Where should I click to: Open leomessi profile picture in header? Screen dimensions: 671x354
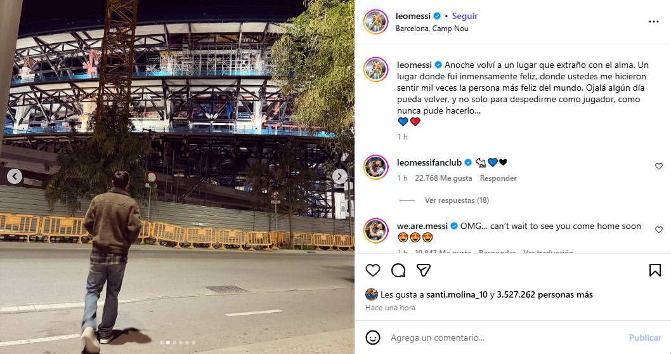[375, 22]
